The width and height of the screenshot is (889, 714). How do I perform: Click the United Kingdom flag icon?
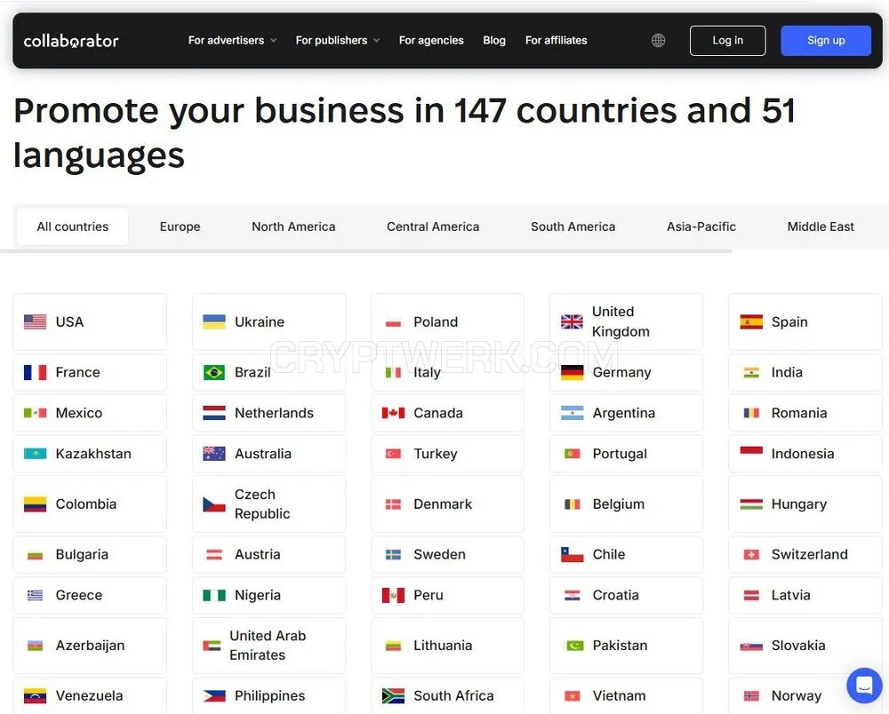coord(572,321)
